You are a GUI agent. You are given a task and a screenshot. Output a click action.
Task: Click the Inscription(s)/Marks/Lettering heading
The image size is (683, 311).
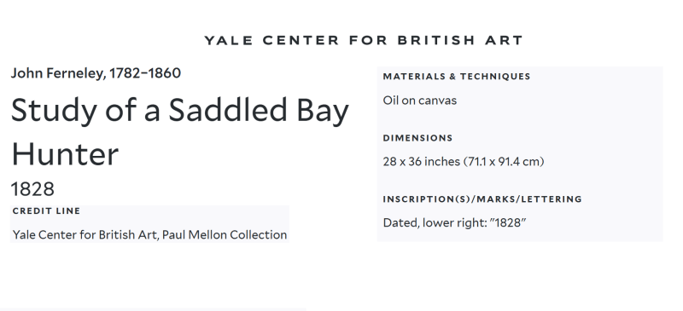point(482,199)
